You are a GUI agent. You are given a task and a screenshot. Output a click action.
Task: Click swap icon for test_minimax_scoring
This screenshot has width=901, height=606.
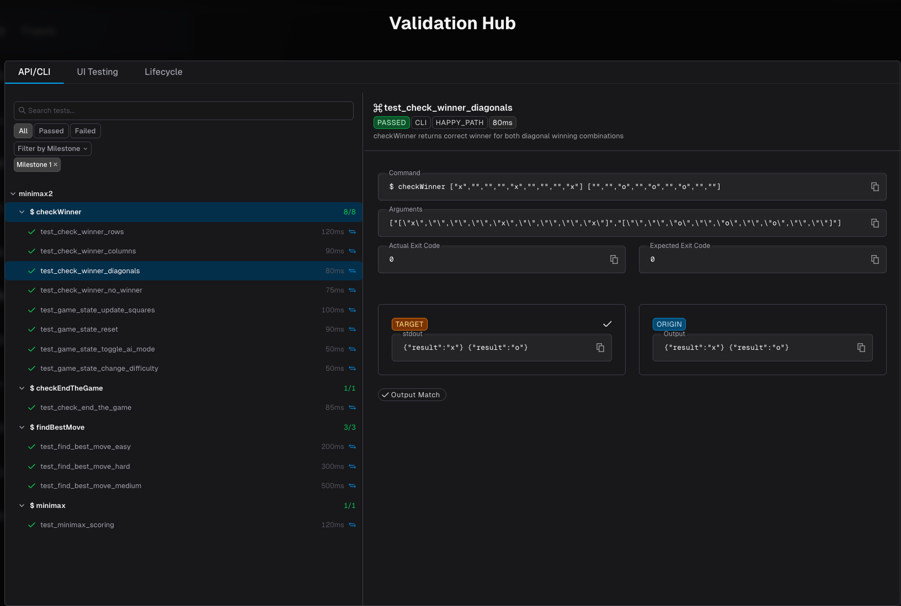click(x=352, y=525)
